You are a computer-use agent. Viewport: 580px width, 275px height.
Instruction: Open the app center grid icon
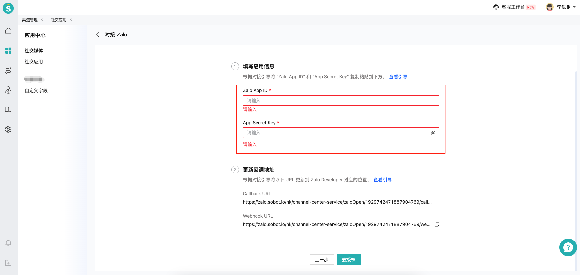click(8, 51)
